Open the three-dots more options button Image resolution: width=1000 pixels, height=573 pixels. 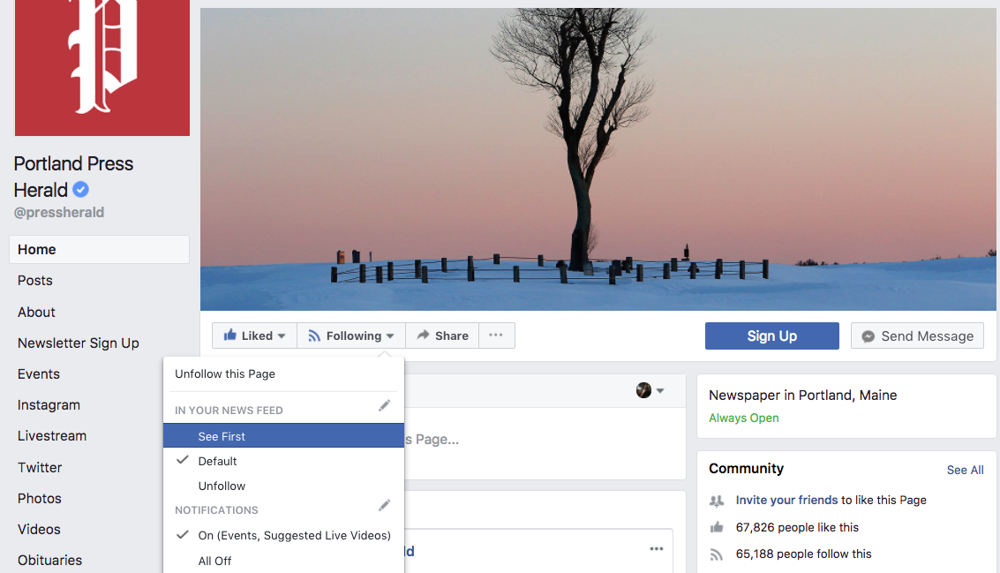pos(496,336)
